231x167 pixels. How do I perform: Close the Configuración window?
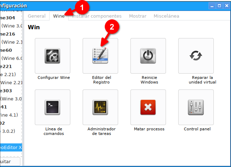point(227,6)
